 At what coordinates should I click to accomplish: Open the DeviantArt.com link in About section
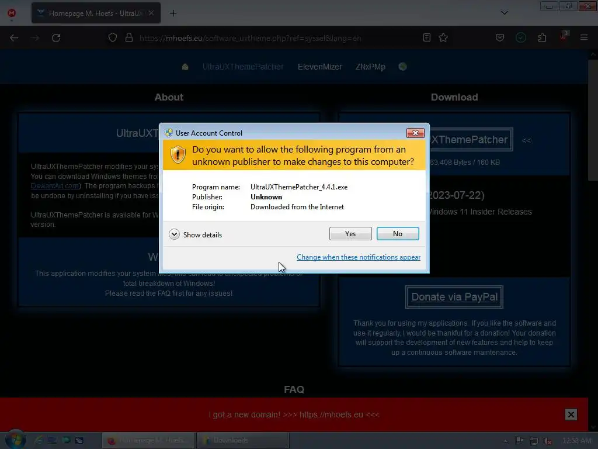tap(54, 186)
